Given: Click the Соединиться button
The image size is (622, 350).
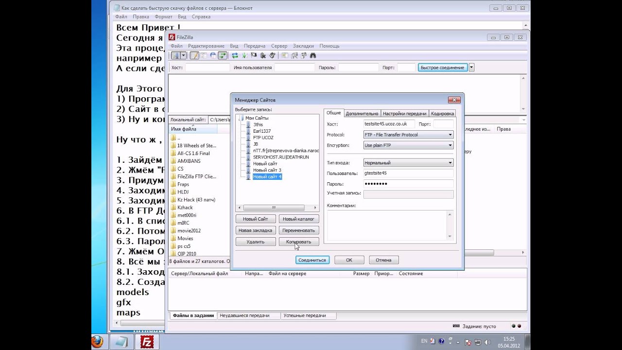Looking at the screenshot, I should point(312,260).
